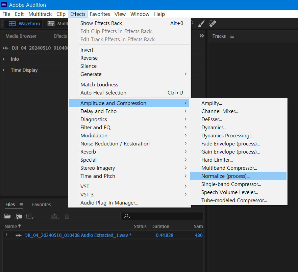298x272 pixels.
Task: Choose Tube-modeled Compressor...
Action: 238,200
